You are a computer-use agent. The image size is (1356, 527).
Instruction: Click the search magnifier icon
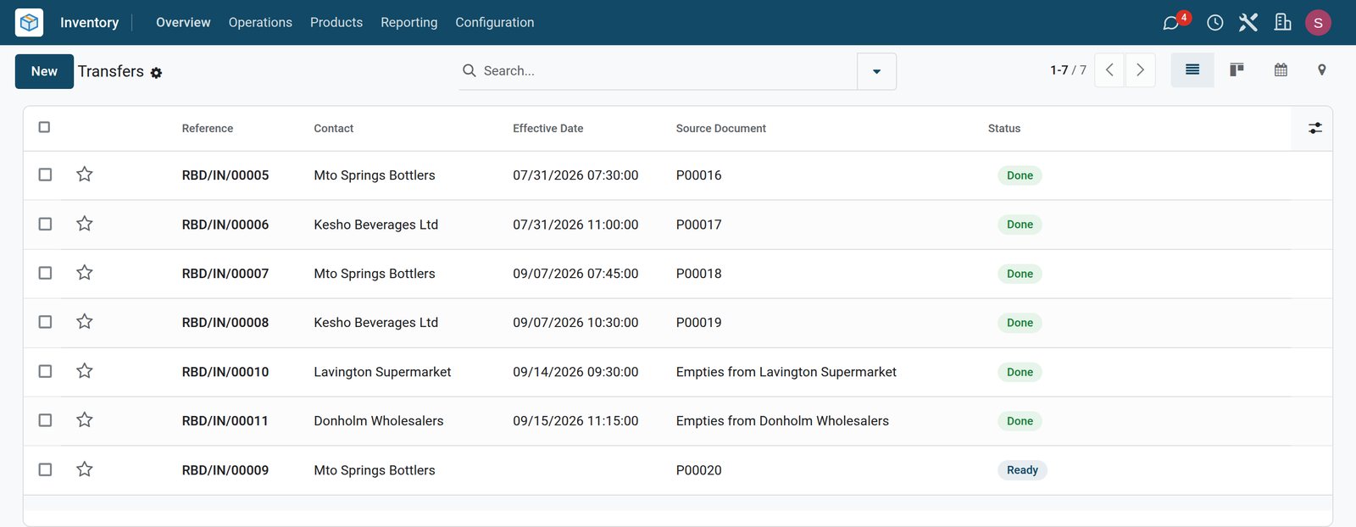[469, 70]
